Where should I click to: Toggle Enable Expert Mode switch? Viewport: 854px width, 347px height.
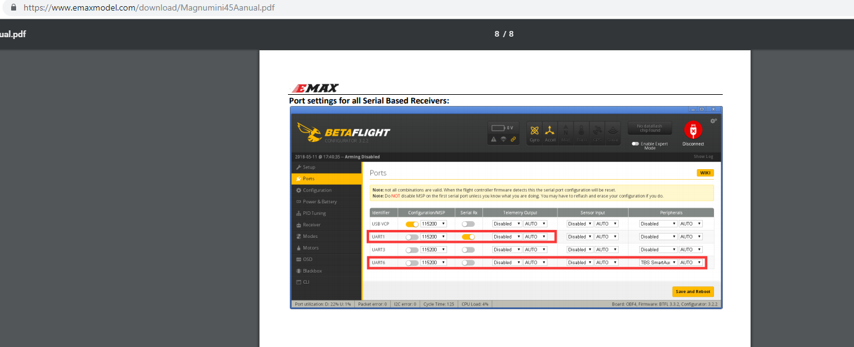(x=635, y=144)
